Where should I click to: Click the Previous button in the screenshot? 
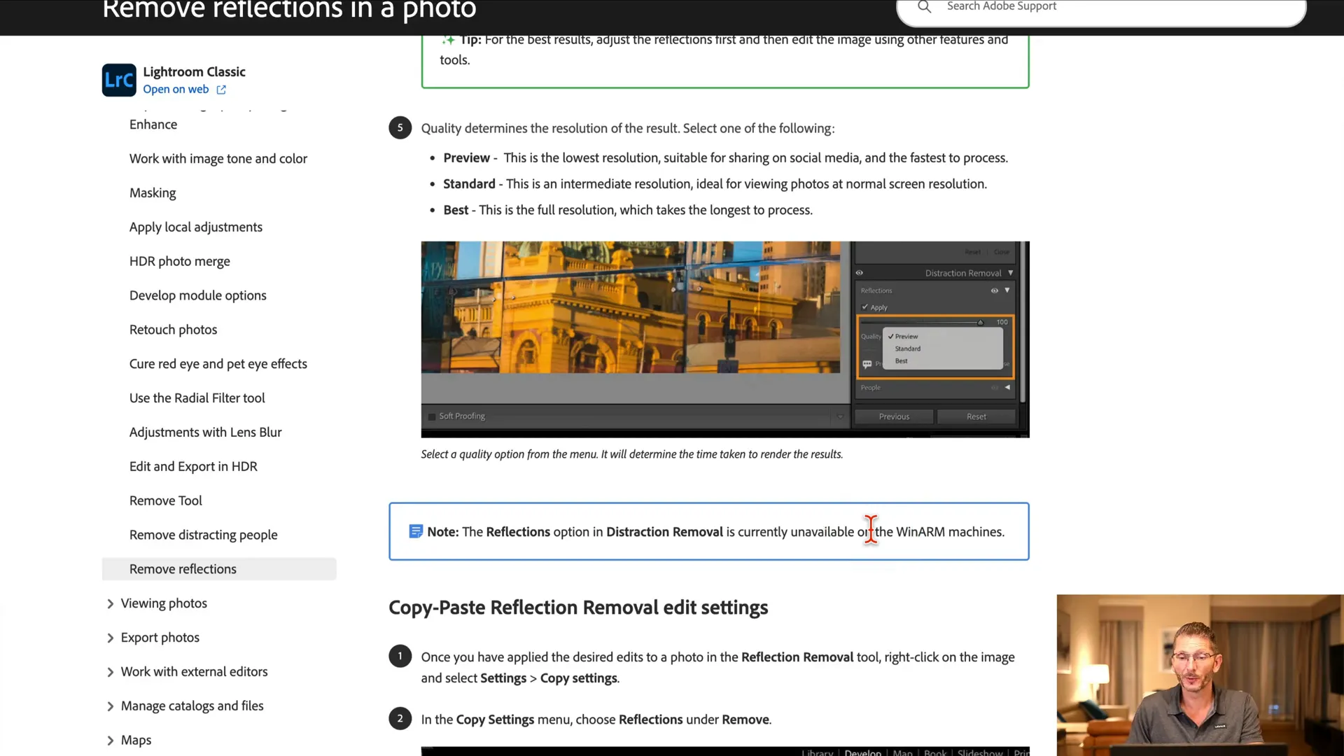(x=894, y=416)
